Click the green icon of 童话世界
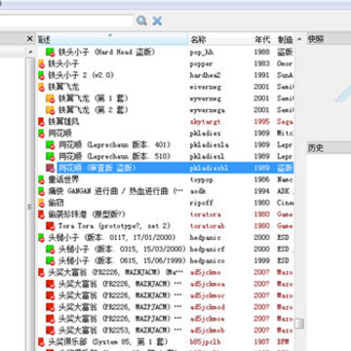351x351 pixels. (41, 179)
